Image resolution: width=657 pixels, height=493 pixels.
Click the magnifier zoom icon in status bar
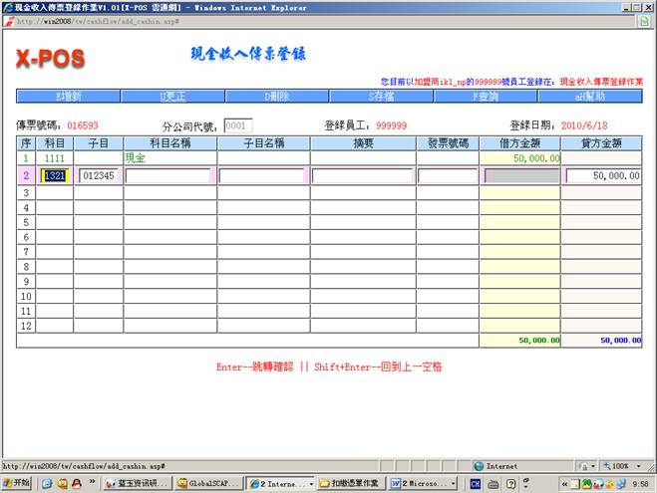click(594, 465)
